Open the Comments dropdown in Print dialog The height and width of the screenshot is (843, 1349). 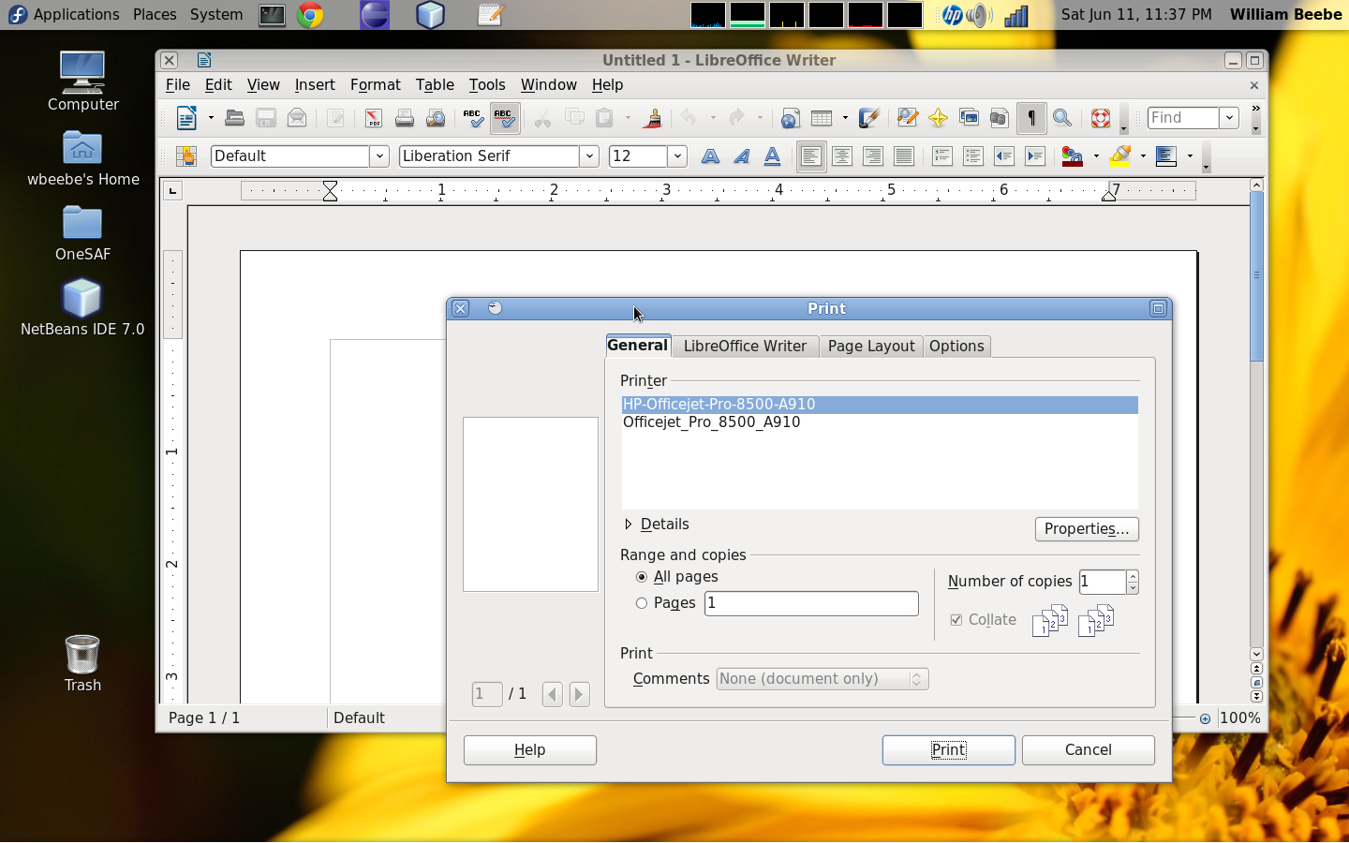coord(823,679)
